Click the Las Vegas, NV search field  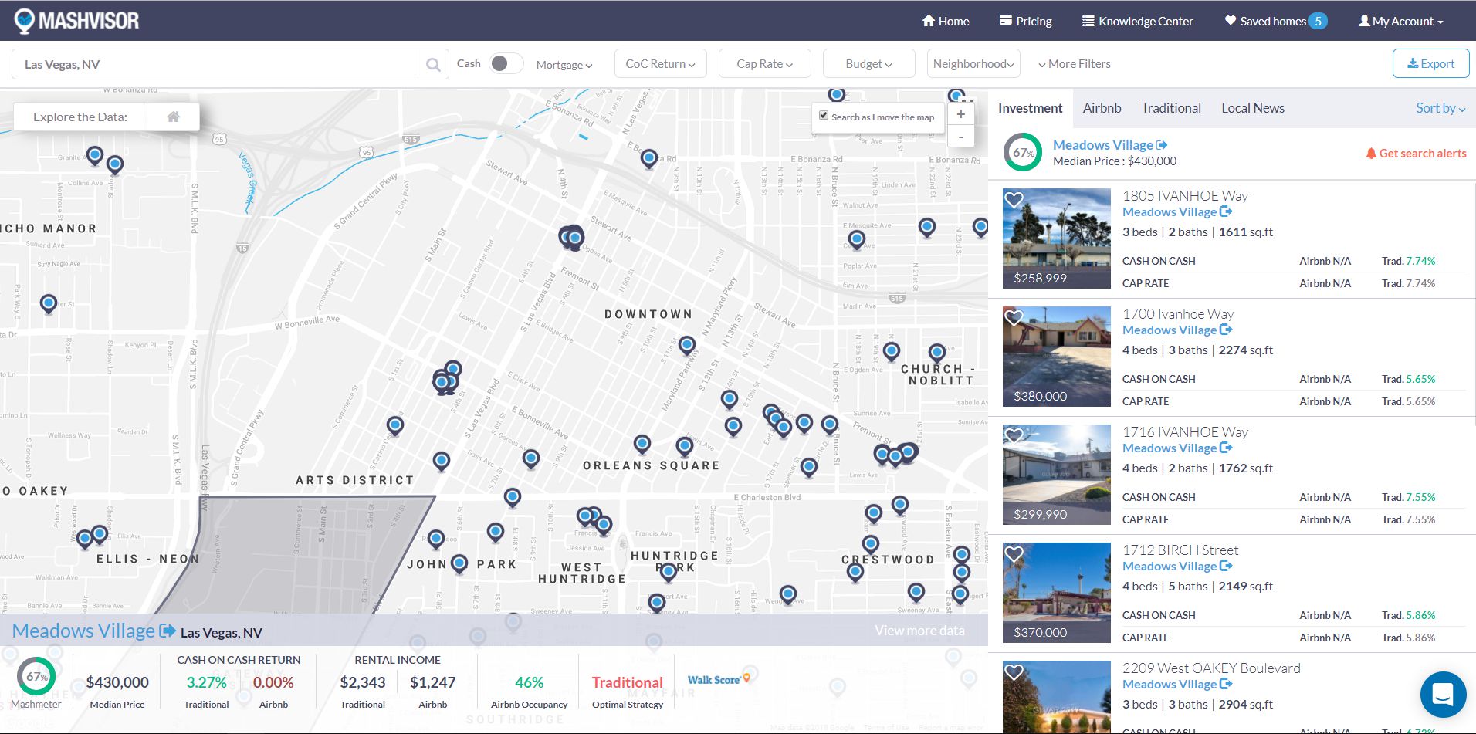click(215, 64)
